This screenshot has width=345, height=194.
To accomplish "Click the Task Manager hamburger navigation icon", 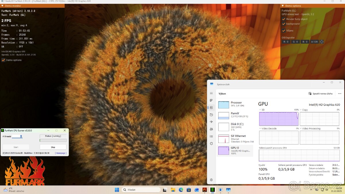I will coord(211,93).
